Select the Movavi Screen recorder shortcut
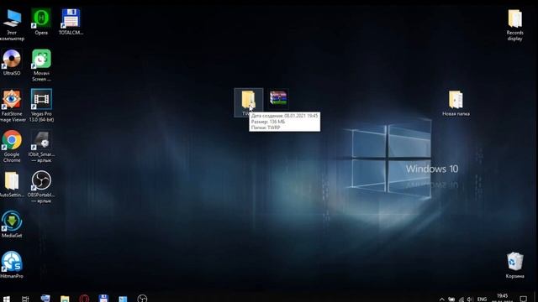Image resolution: width=538 pixels, height=302 pixels. pos(41,65)
